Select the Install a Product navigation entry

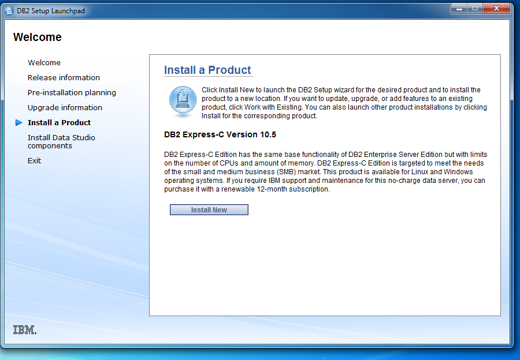[59, 122]
